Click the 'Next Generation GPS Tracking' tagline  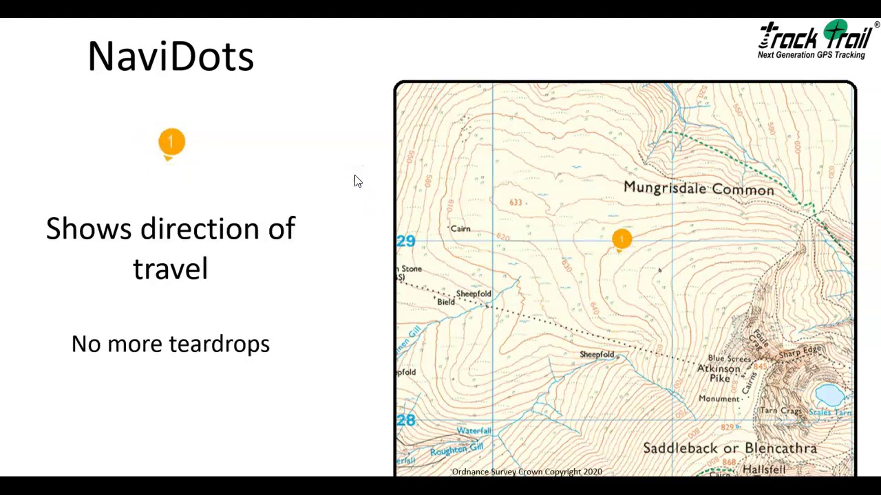[811, 55]
